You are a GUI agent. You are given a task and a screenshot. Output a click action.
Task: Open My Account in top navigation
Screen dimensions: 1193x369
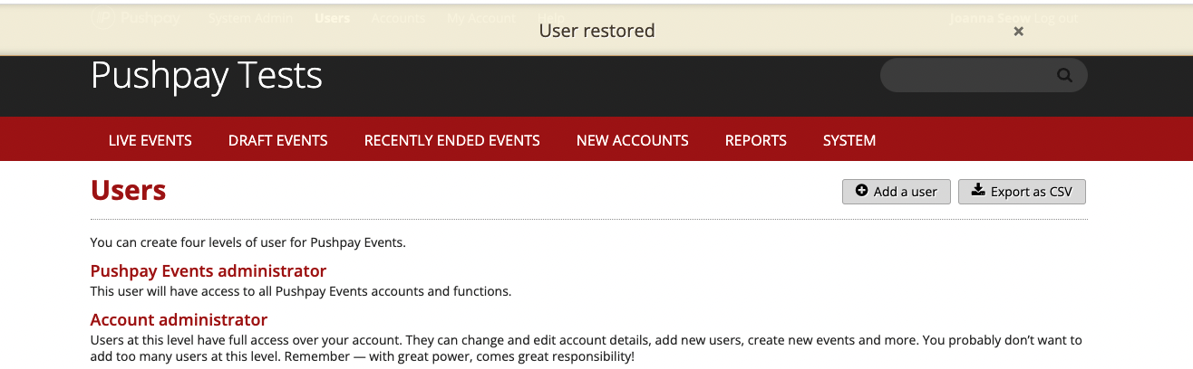480,18
